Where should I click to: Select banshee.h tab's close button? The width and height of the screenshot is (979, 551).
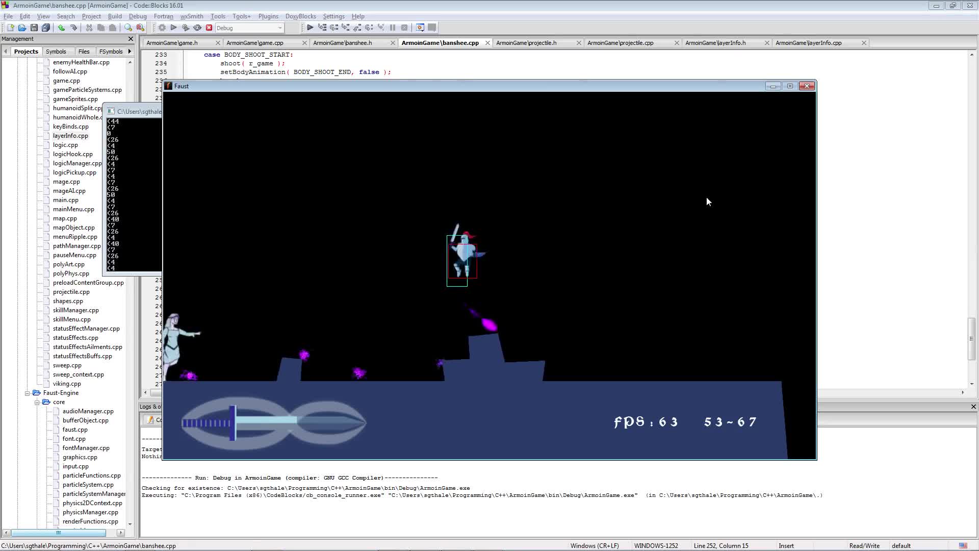click(393, 43)
